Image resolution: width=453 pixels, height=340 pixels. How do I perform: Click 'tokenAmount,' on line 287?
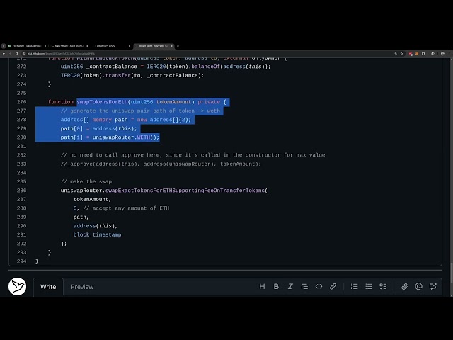[x=92, y=199]
